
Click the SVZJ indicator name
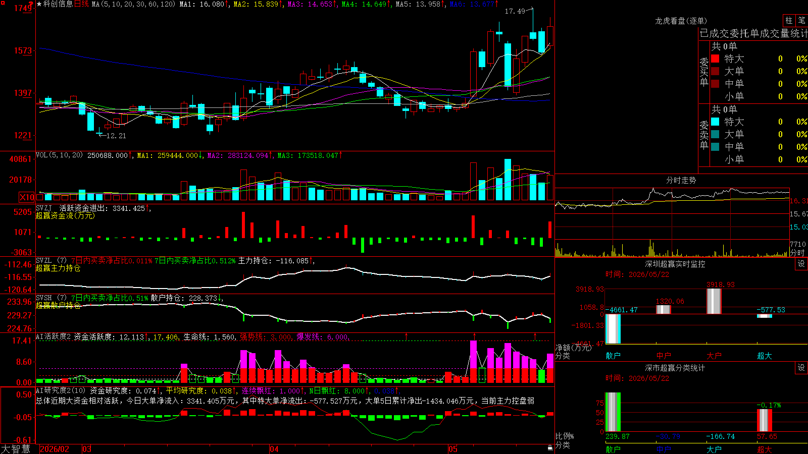[x=44, y=208]
